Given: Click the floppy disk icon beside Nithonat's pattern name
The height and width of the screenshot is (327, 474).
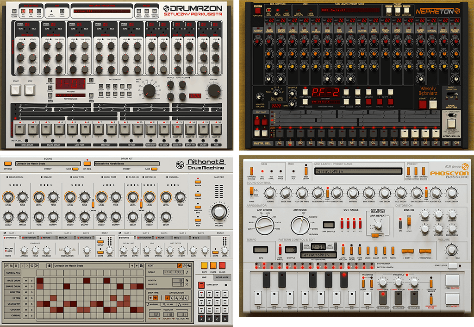Looking at the screenshot, I should pyautogui.click(x=141, y=265).
